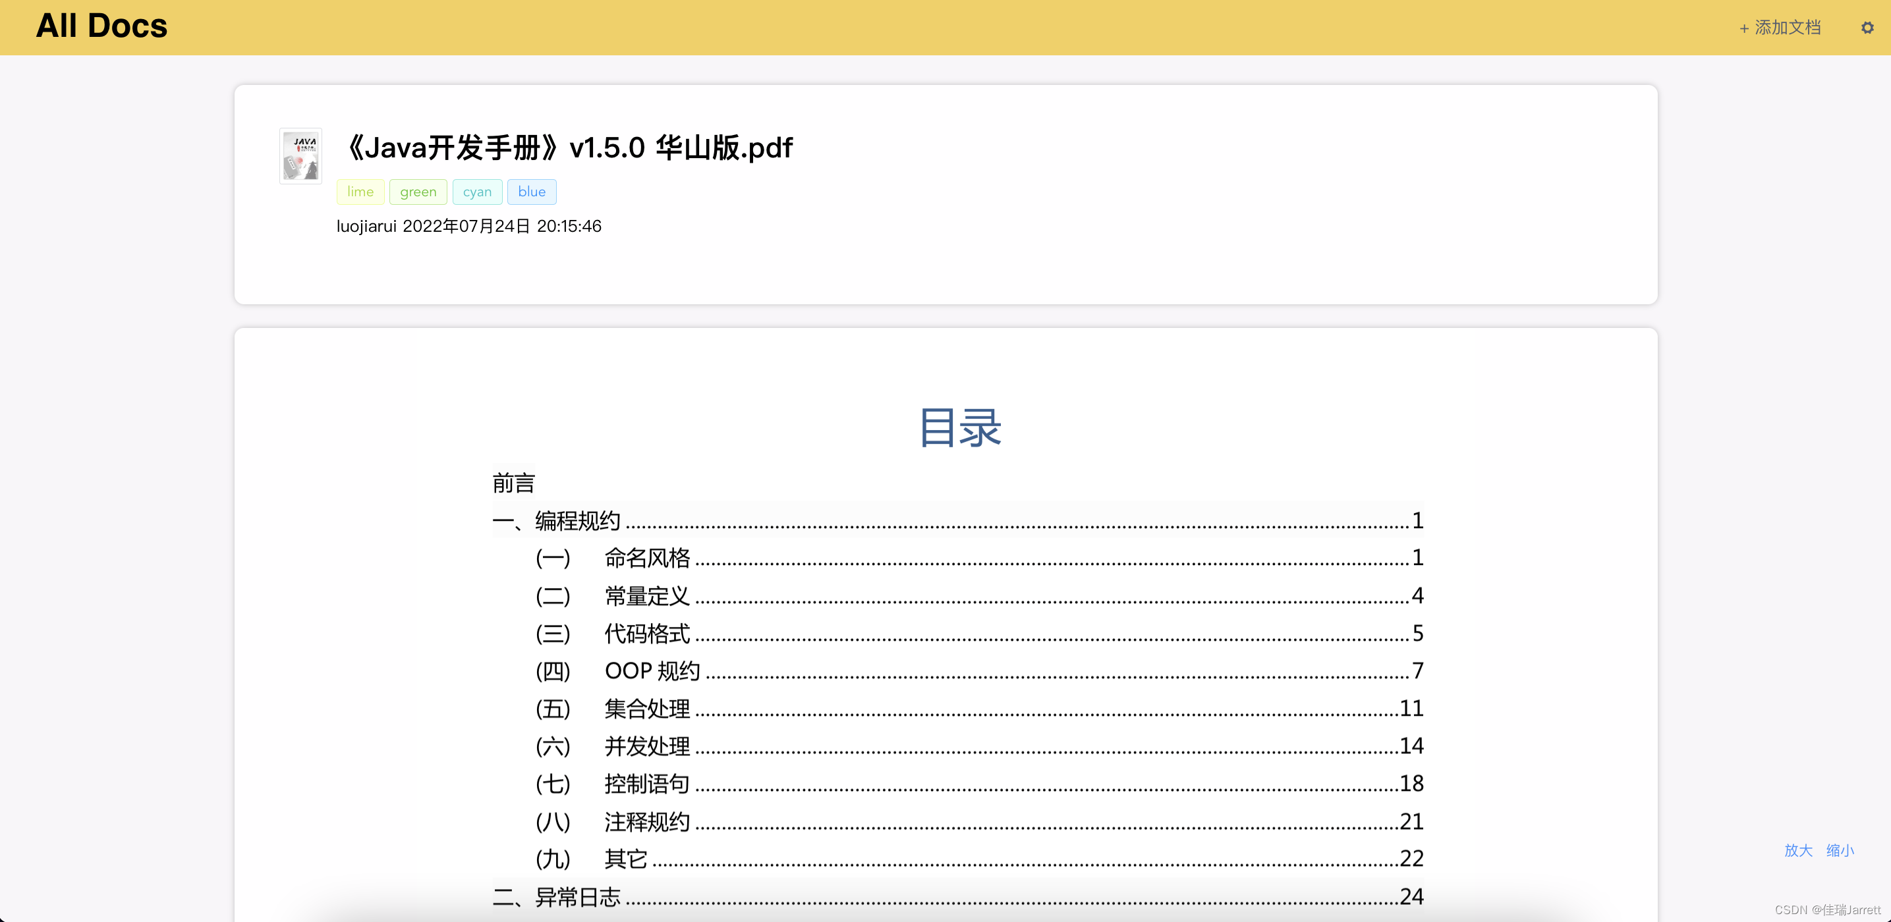Select the 前言 table of contents entry

511,482
